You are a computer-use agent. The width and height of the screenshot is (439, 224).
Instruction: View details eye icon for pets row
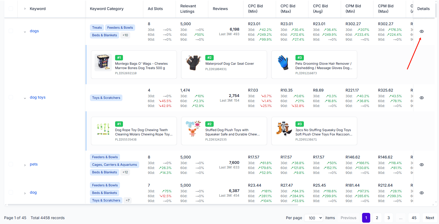click(x=421, y=165)
